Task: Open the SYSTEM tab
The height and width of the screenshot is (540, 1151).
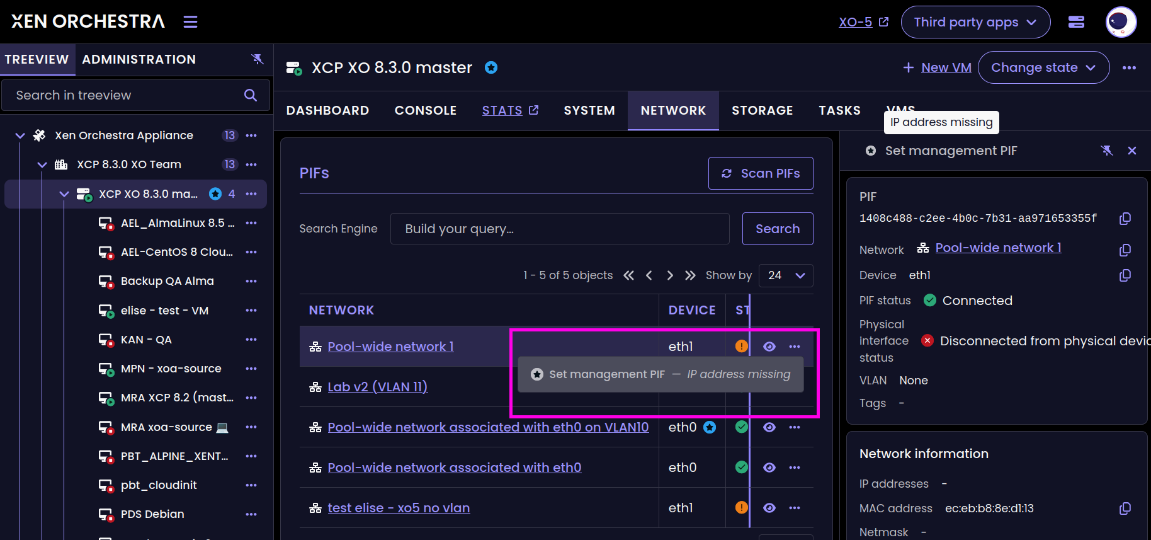Action: point(589,110)
